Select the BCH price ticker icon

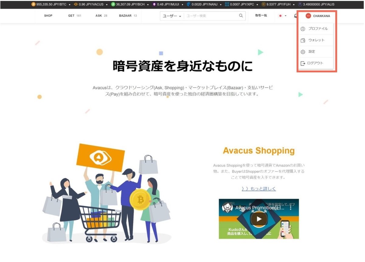pyautogui.click(x=113, y=5)
